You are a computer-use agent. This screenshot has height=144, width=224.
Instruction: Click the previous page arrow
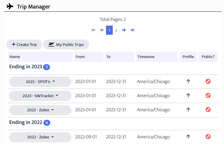click(x=102, y=30)
